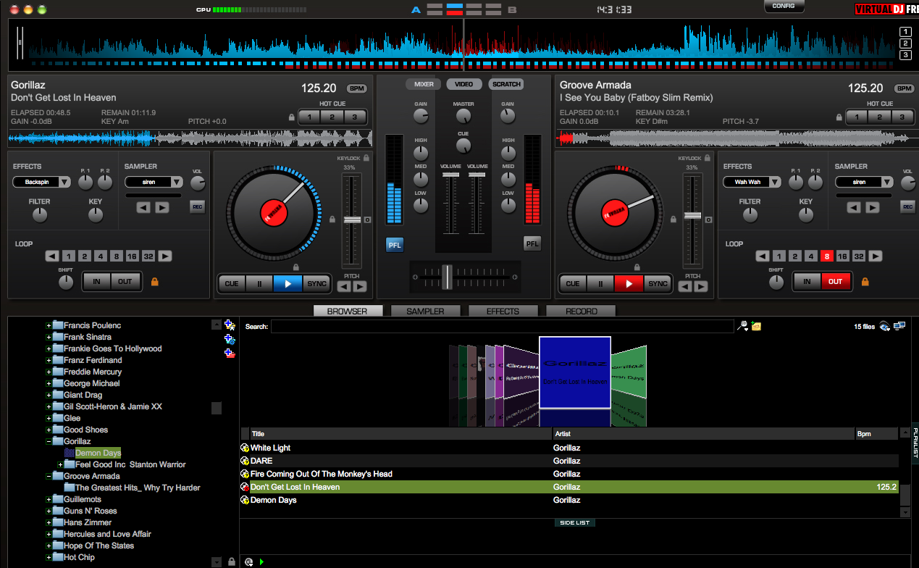Toggle the loop lock padlock on right deck
Screen dimensions: 919x568
[x=865, y=283]
